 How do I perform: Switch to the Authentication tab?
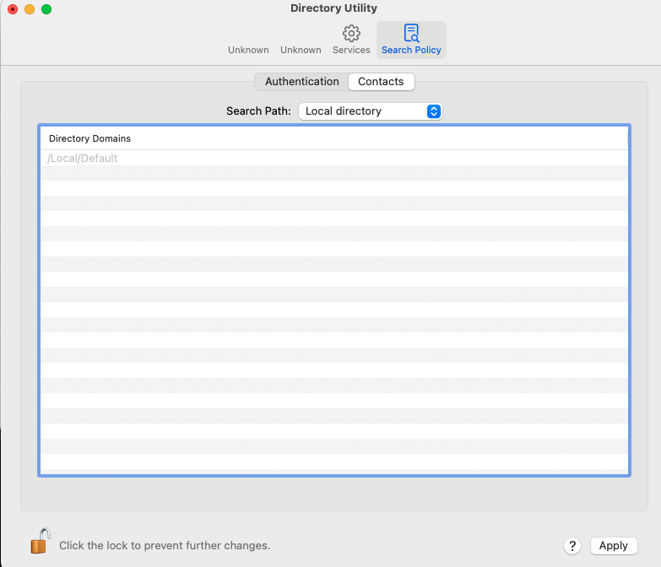click(x=302, y=82)
